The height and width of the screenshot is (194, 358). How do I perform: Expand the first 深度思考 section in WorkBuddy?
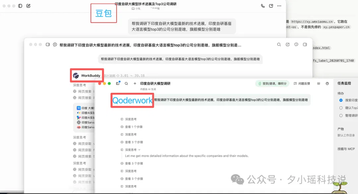point(80,85)
